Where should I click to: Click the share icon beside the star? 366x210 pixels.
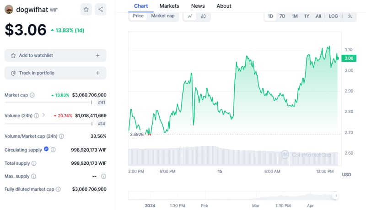click(101, 9)
